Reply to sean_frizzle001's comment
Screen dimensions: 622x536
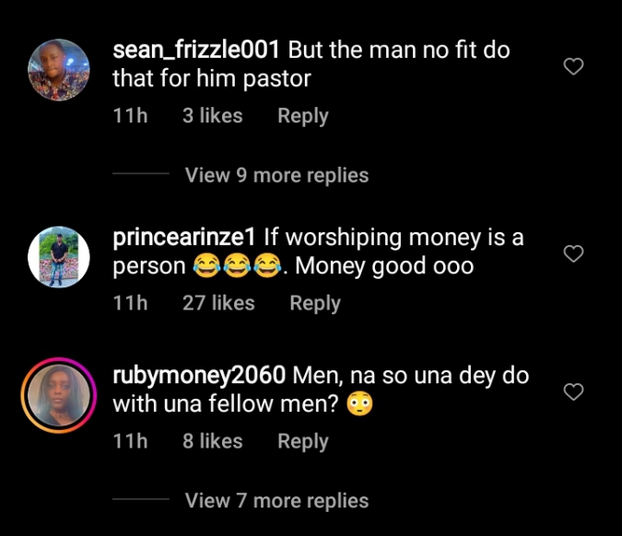[x=303, y=116]
